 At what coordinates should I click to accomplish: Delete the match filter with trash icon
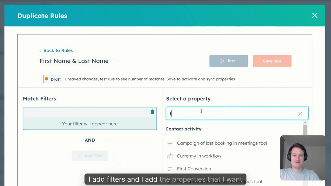[152, 112]
